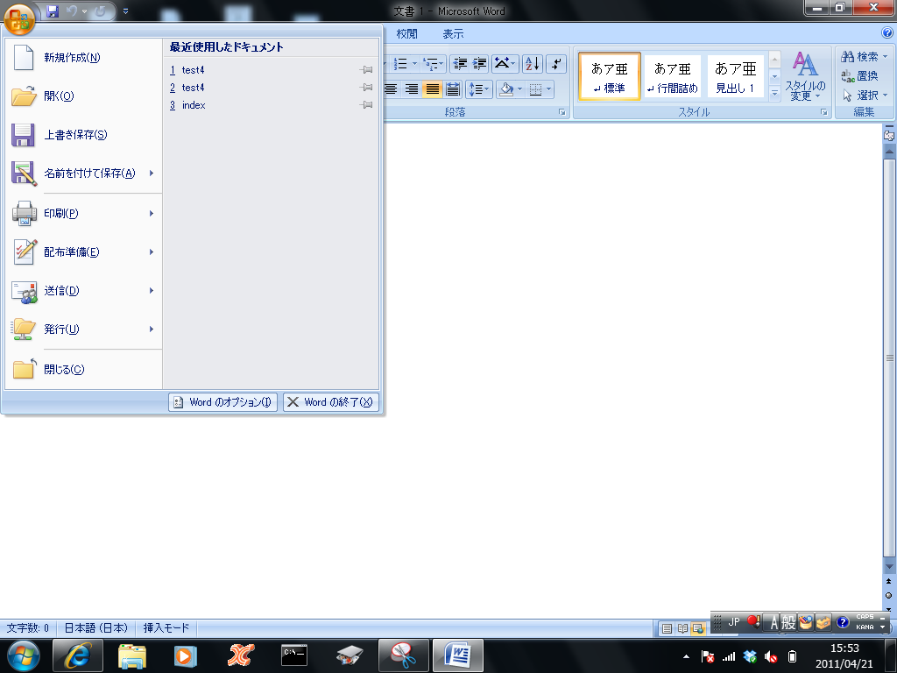The image size is (897, 673).
Task: Click 文字数: 0 in status bar
Action: click(28, 627)
